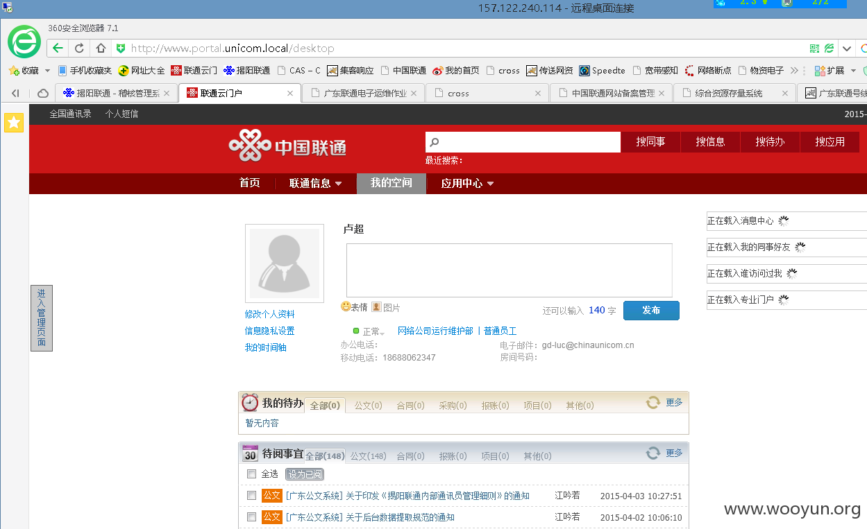Click the China Unicom logo

pos(287,146)
